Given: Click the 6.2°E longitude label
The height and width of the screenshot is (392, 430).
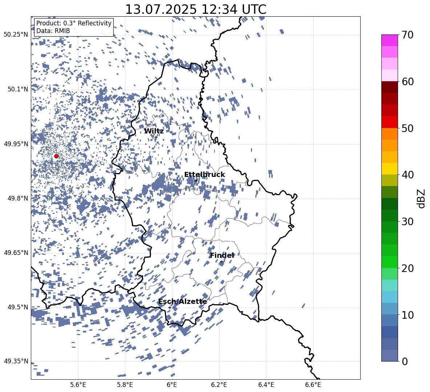Looking at the screenshot, I should pos(219,385).
